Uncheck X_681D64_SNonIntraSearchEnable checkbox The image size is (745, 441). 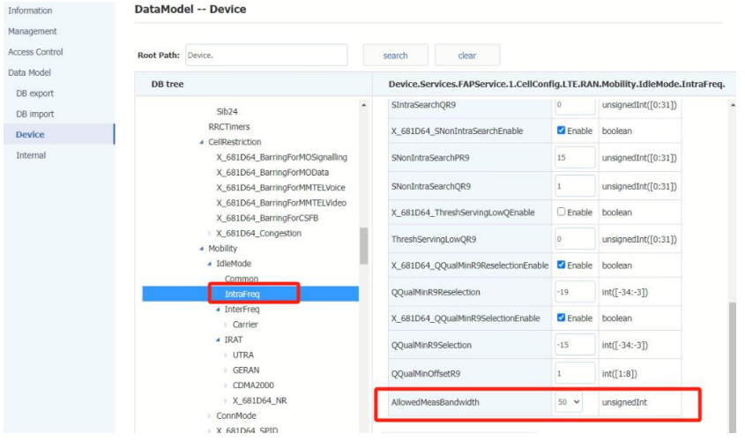[562, 131]
